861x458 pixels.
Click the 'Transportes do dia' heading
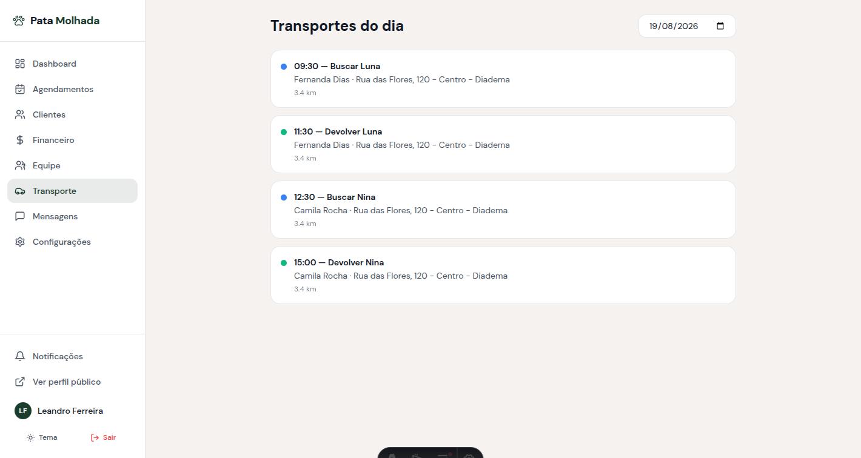pos(337,26)
